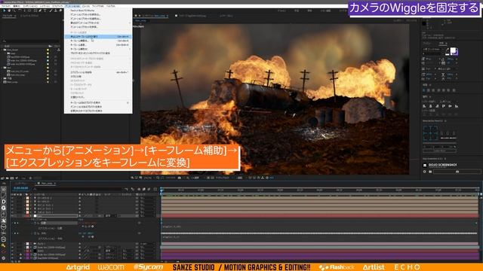
Task: Click the first icon in left script bar
Action: point(3,189)
